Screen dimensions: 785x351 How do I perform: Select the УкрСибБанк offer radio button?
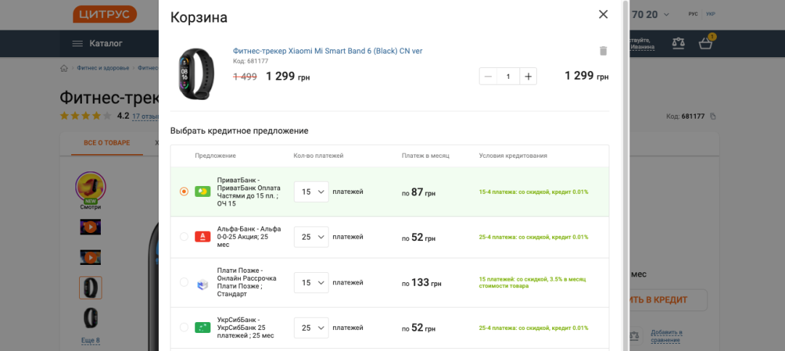coord(184,328)
